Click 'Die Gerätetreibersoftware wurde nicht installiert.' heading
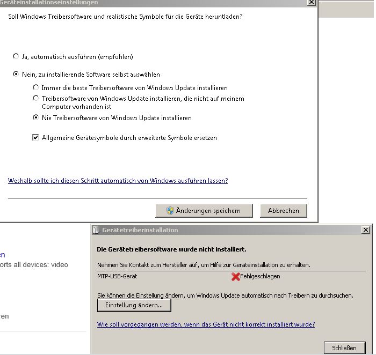The height and width of the screenshot is (355, 376). pos(171,249)
